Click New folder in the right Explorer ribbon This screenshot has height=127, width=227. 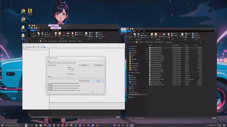[x=169, y=35]
